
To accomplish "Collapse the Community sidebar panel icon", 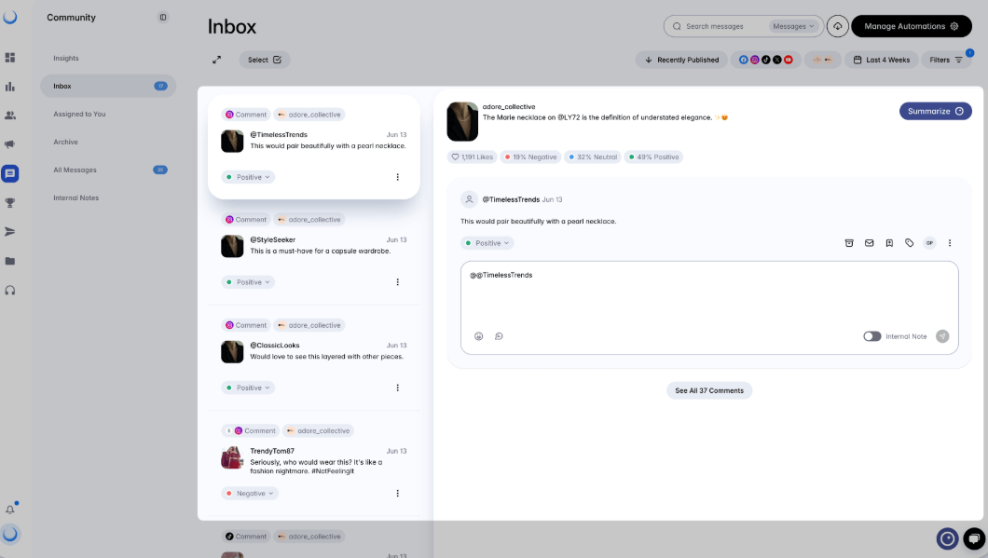I will point(163,18).
